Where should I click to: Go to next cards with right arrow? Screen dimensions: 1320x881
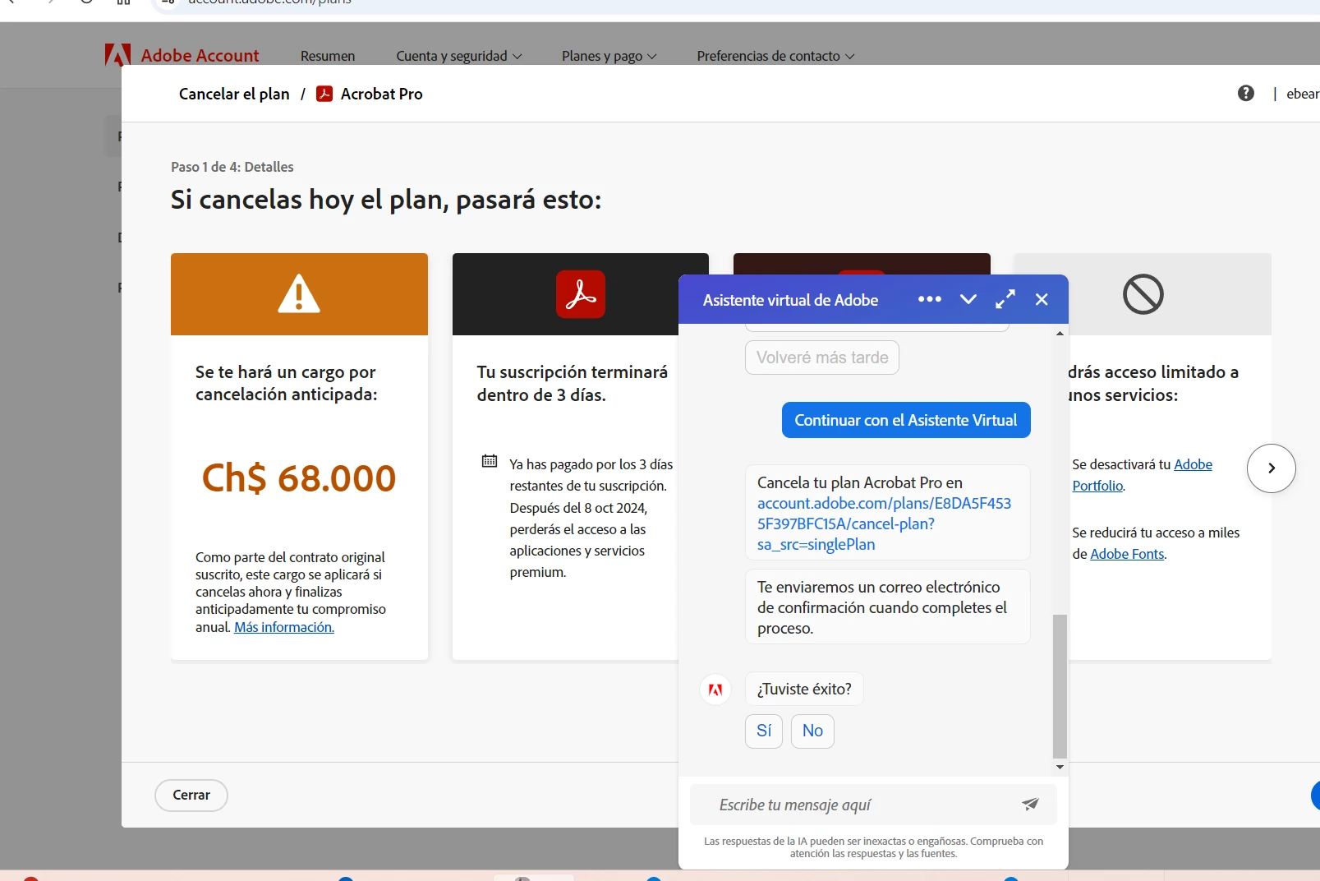coord(1271,468)
